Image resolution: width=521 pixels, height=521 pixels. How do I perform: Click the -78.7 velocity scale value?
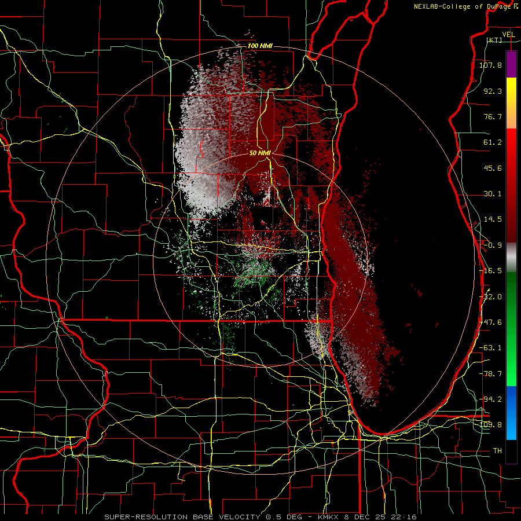(490, 374)
